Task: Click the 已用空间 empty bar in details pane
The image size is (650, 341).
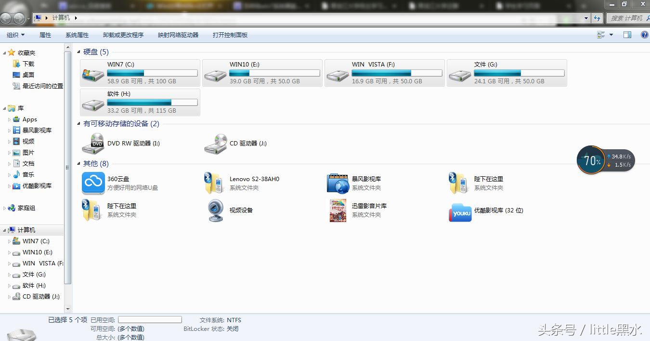Action: click(150, 320)
